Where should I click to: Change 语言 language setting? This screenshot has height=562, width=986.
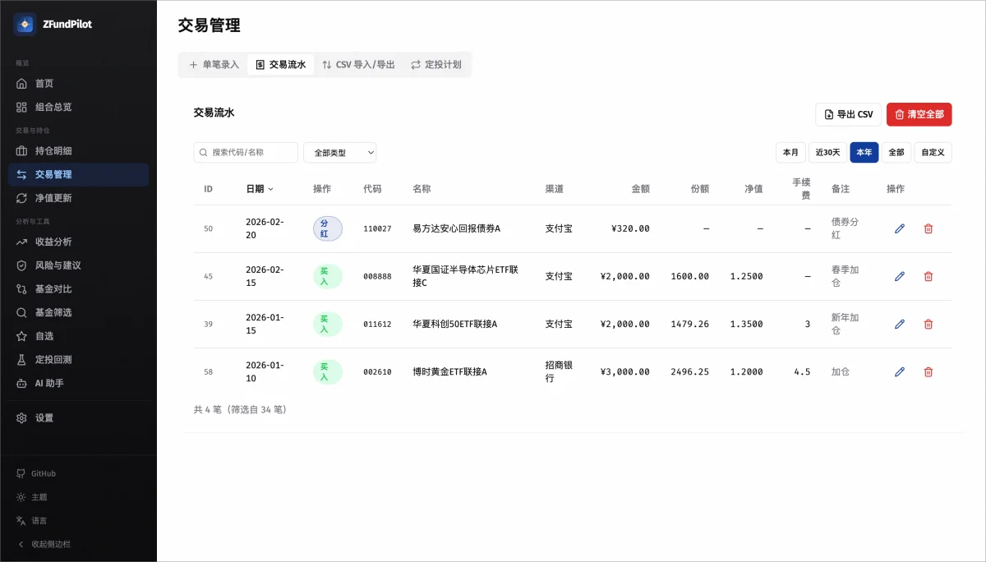(x=78, y=520)
